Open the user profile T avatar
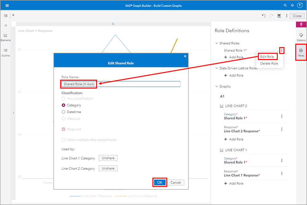 (300, 5)
